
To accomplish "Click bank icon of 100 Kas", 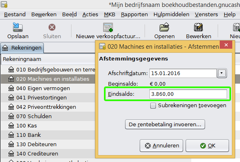I will pyautogui.click(x=11, y=125).
